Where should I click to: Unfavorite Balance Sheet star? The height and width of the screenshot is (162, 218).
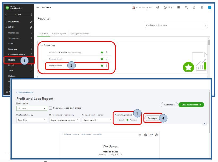[102, 59]
